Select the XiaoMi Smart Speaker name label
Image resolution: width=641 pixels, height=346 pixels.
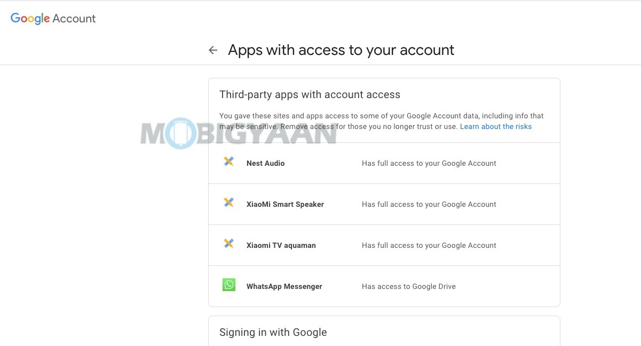(x=285, y=204)
